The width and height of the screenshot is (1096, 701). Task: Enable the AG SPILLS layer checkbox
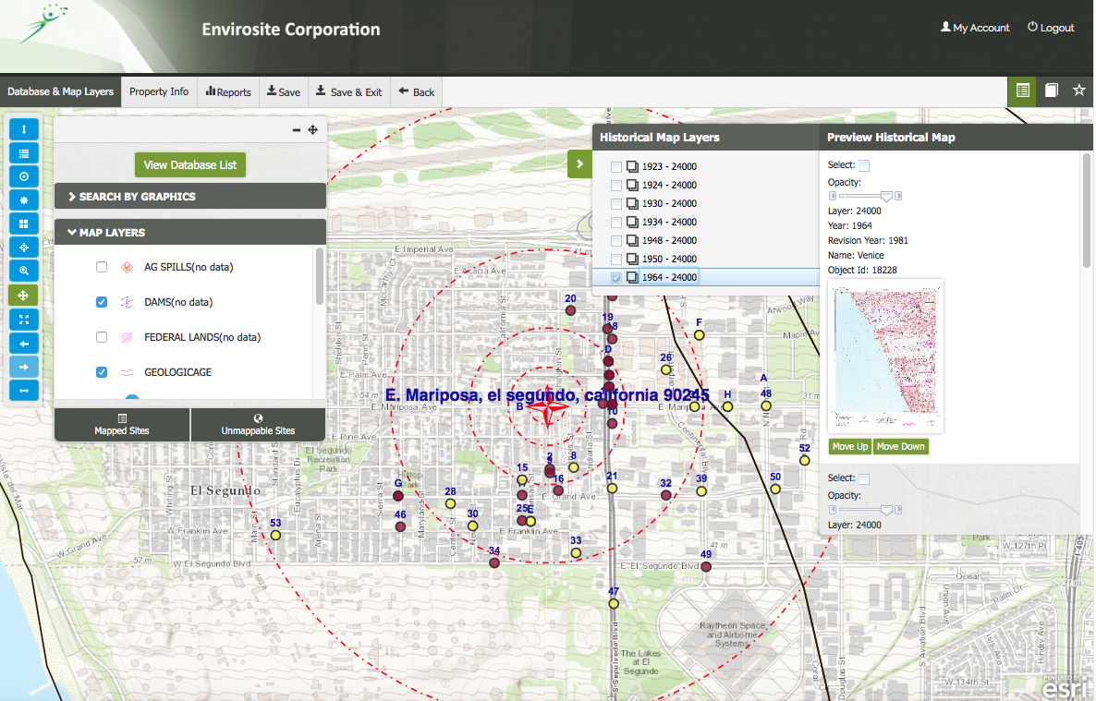point(102,267)
